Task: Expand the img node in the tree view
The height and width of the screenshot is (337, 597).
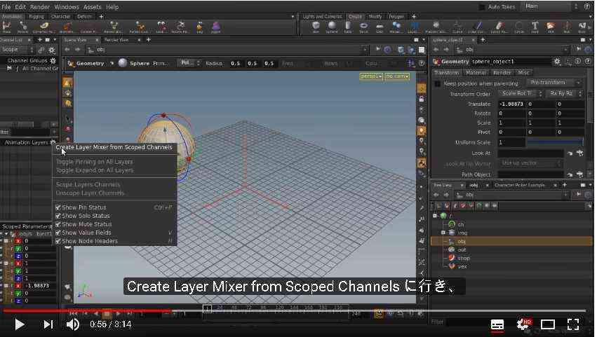Action: coord(443,233)
